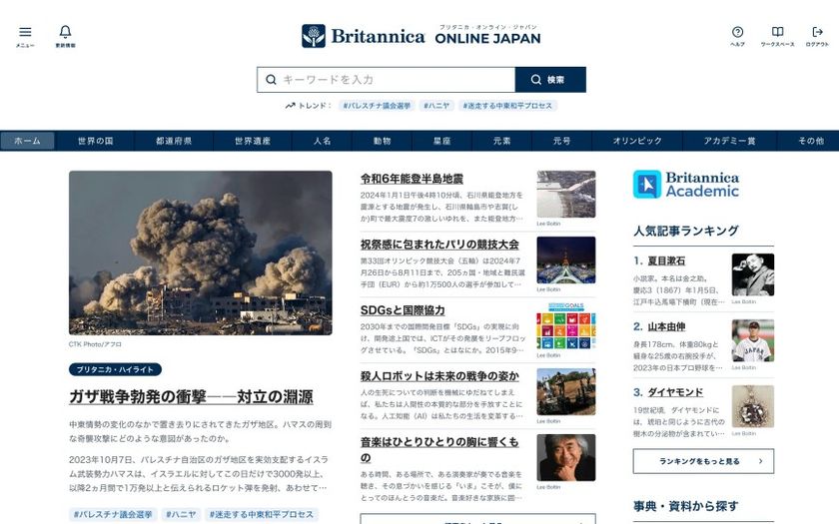
Task: Click the diamond jewelry thumbnail
Action: 753,406
